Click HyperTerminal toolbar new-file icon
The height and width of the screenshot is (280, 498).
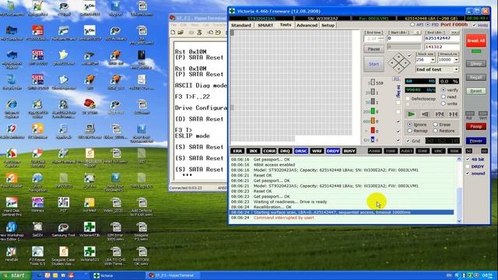pos(173,33)
